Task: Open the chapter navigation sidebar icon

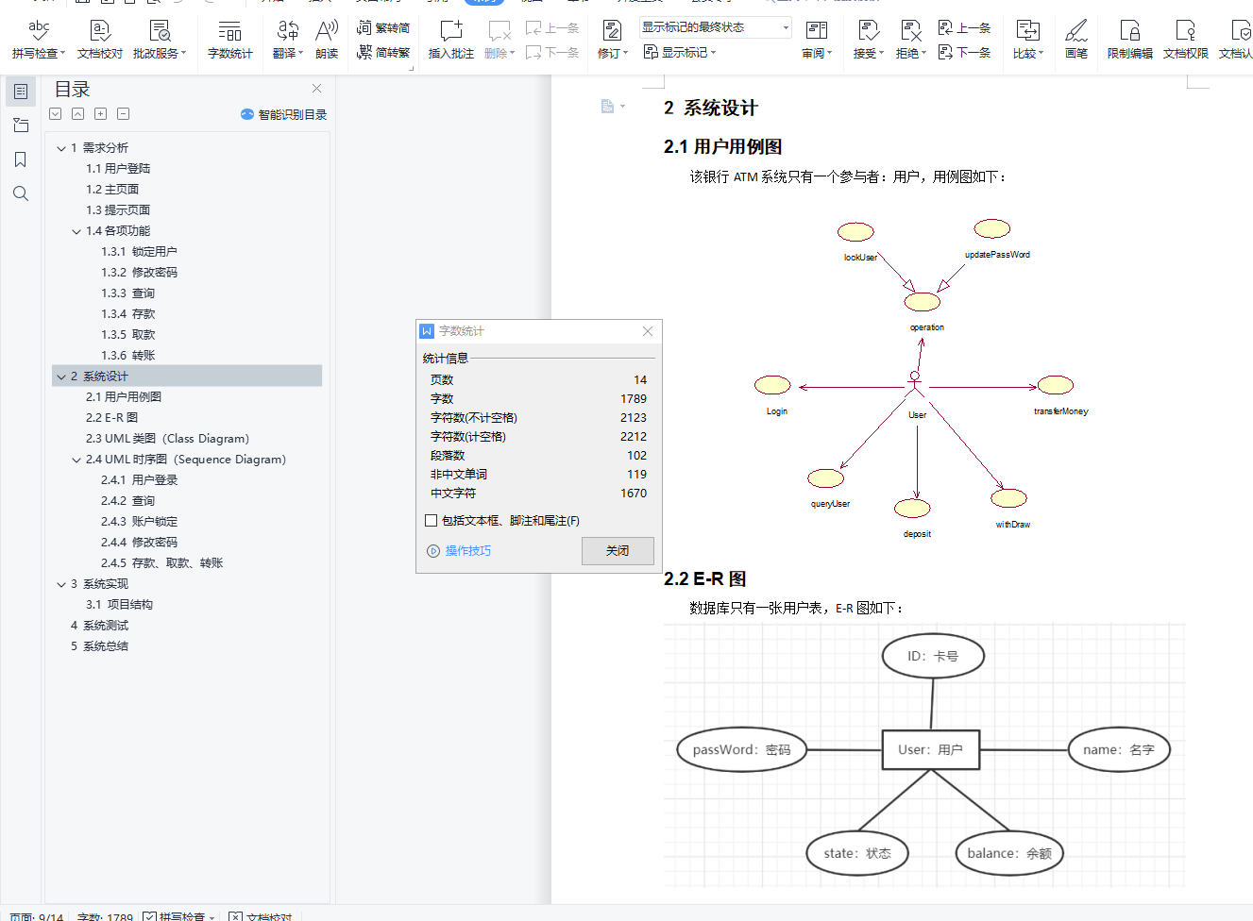Action: click(21, 126)
